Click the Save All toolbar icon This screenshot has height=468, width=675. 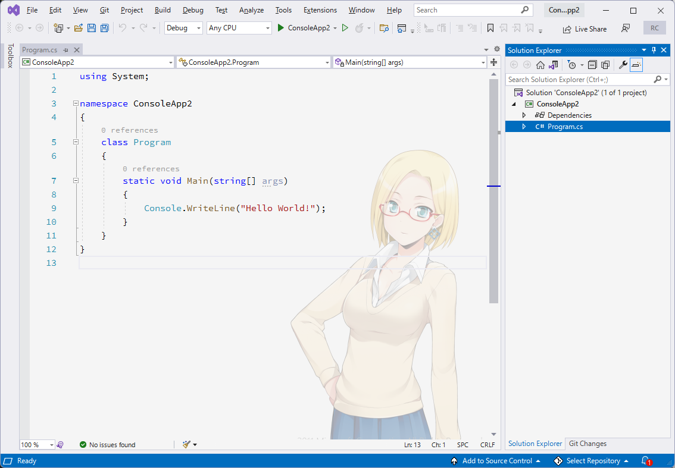[x=104, y=28]
